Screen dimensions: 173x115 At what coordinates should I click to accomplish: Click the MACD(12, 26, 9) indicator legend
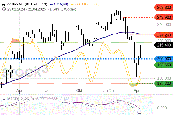(21, 99)
